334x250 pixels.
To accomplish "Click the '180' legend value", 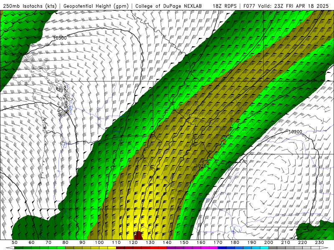I will (235, 242).
